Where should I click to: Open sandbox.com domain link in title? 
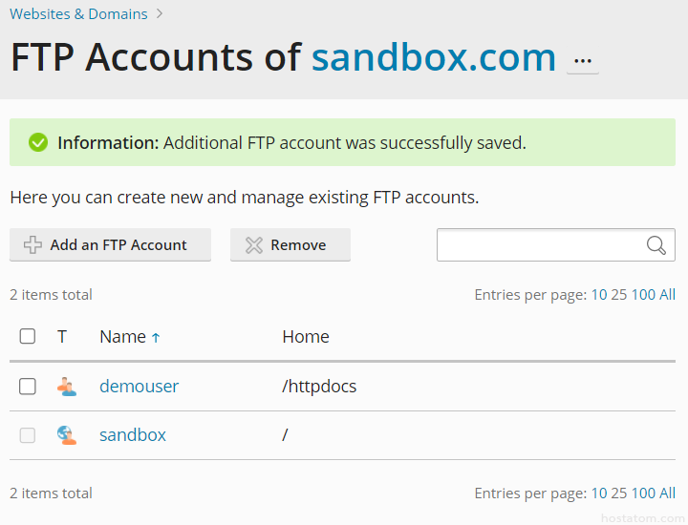[434, 58]
